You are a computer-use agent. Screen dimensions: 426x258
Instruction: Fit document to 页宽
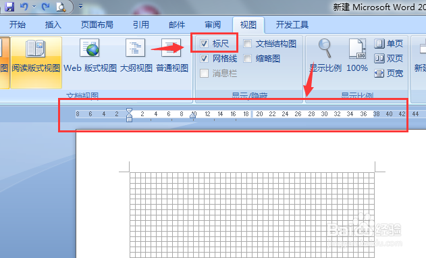click(x=388, y=74)
